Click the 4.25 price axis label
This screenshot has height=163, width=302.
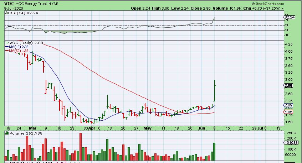289,44
